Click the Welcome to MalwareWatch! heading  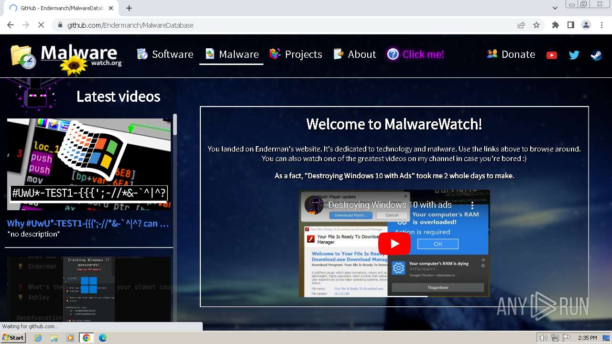point(394,124)
